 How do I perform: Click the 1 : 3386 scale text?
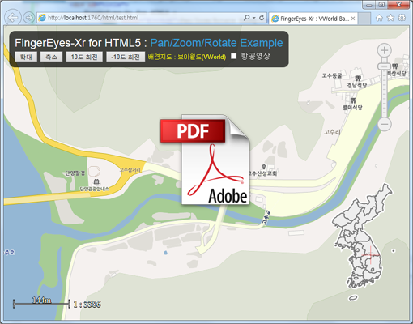87,305
